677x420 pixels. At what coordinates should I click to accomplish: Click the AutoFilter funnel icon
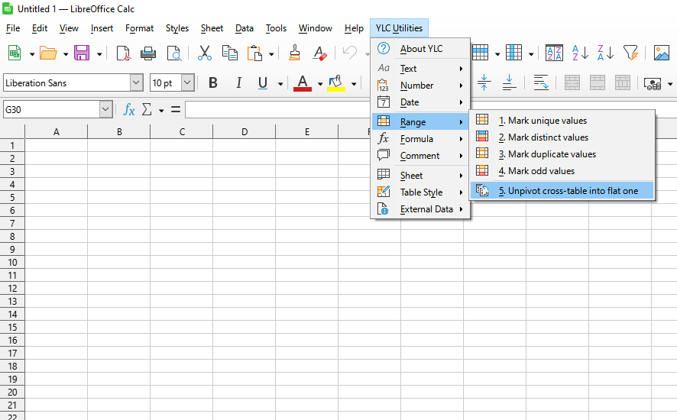click(x=630, y=53)
